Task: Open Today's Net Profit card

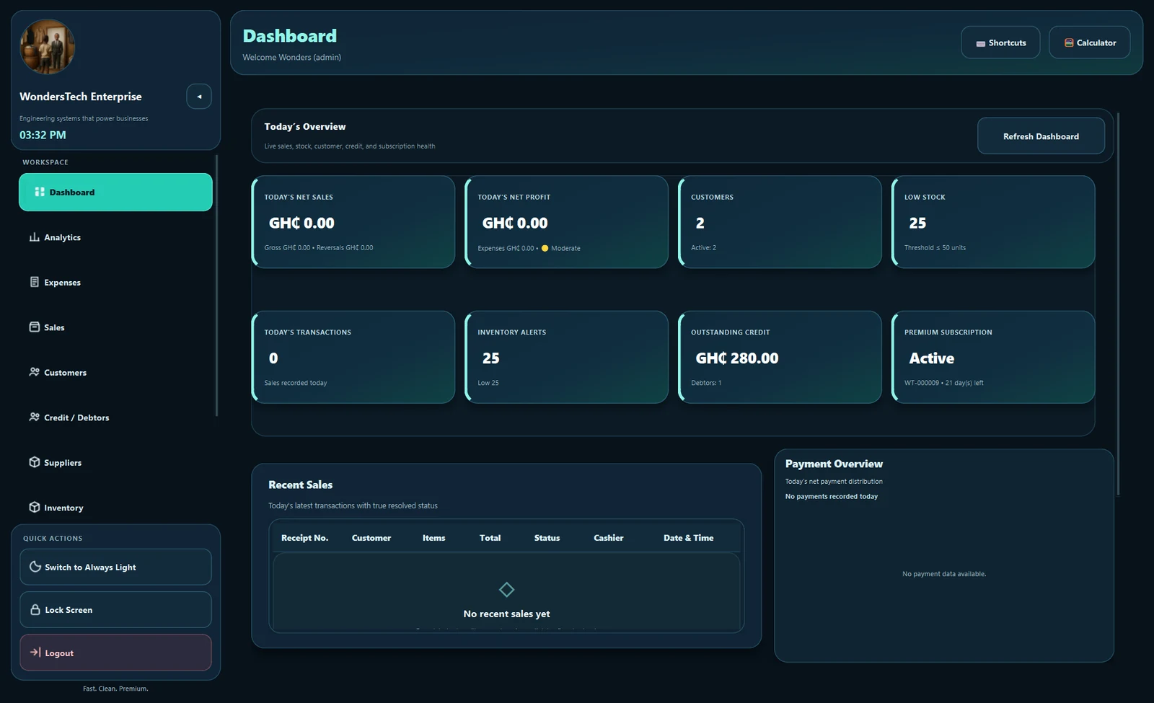Action: (567, 222)
